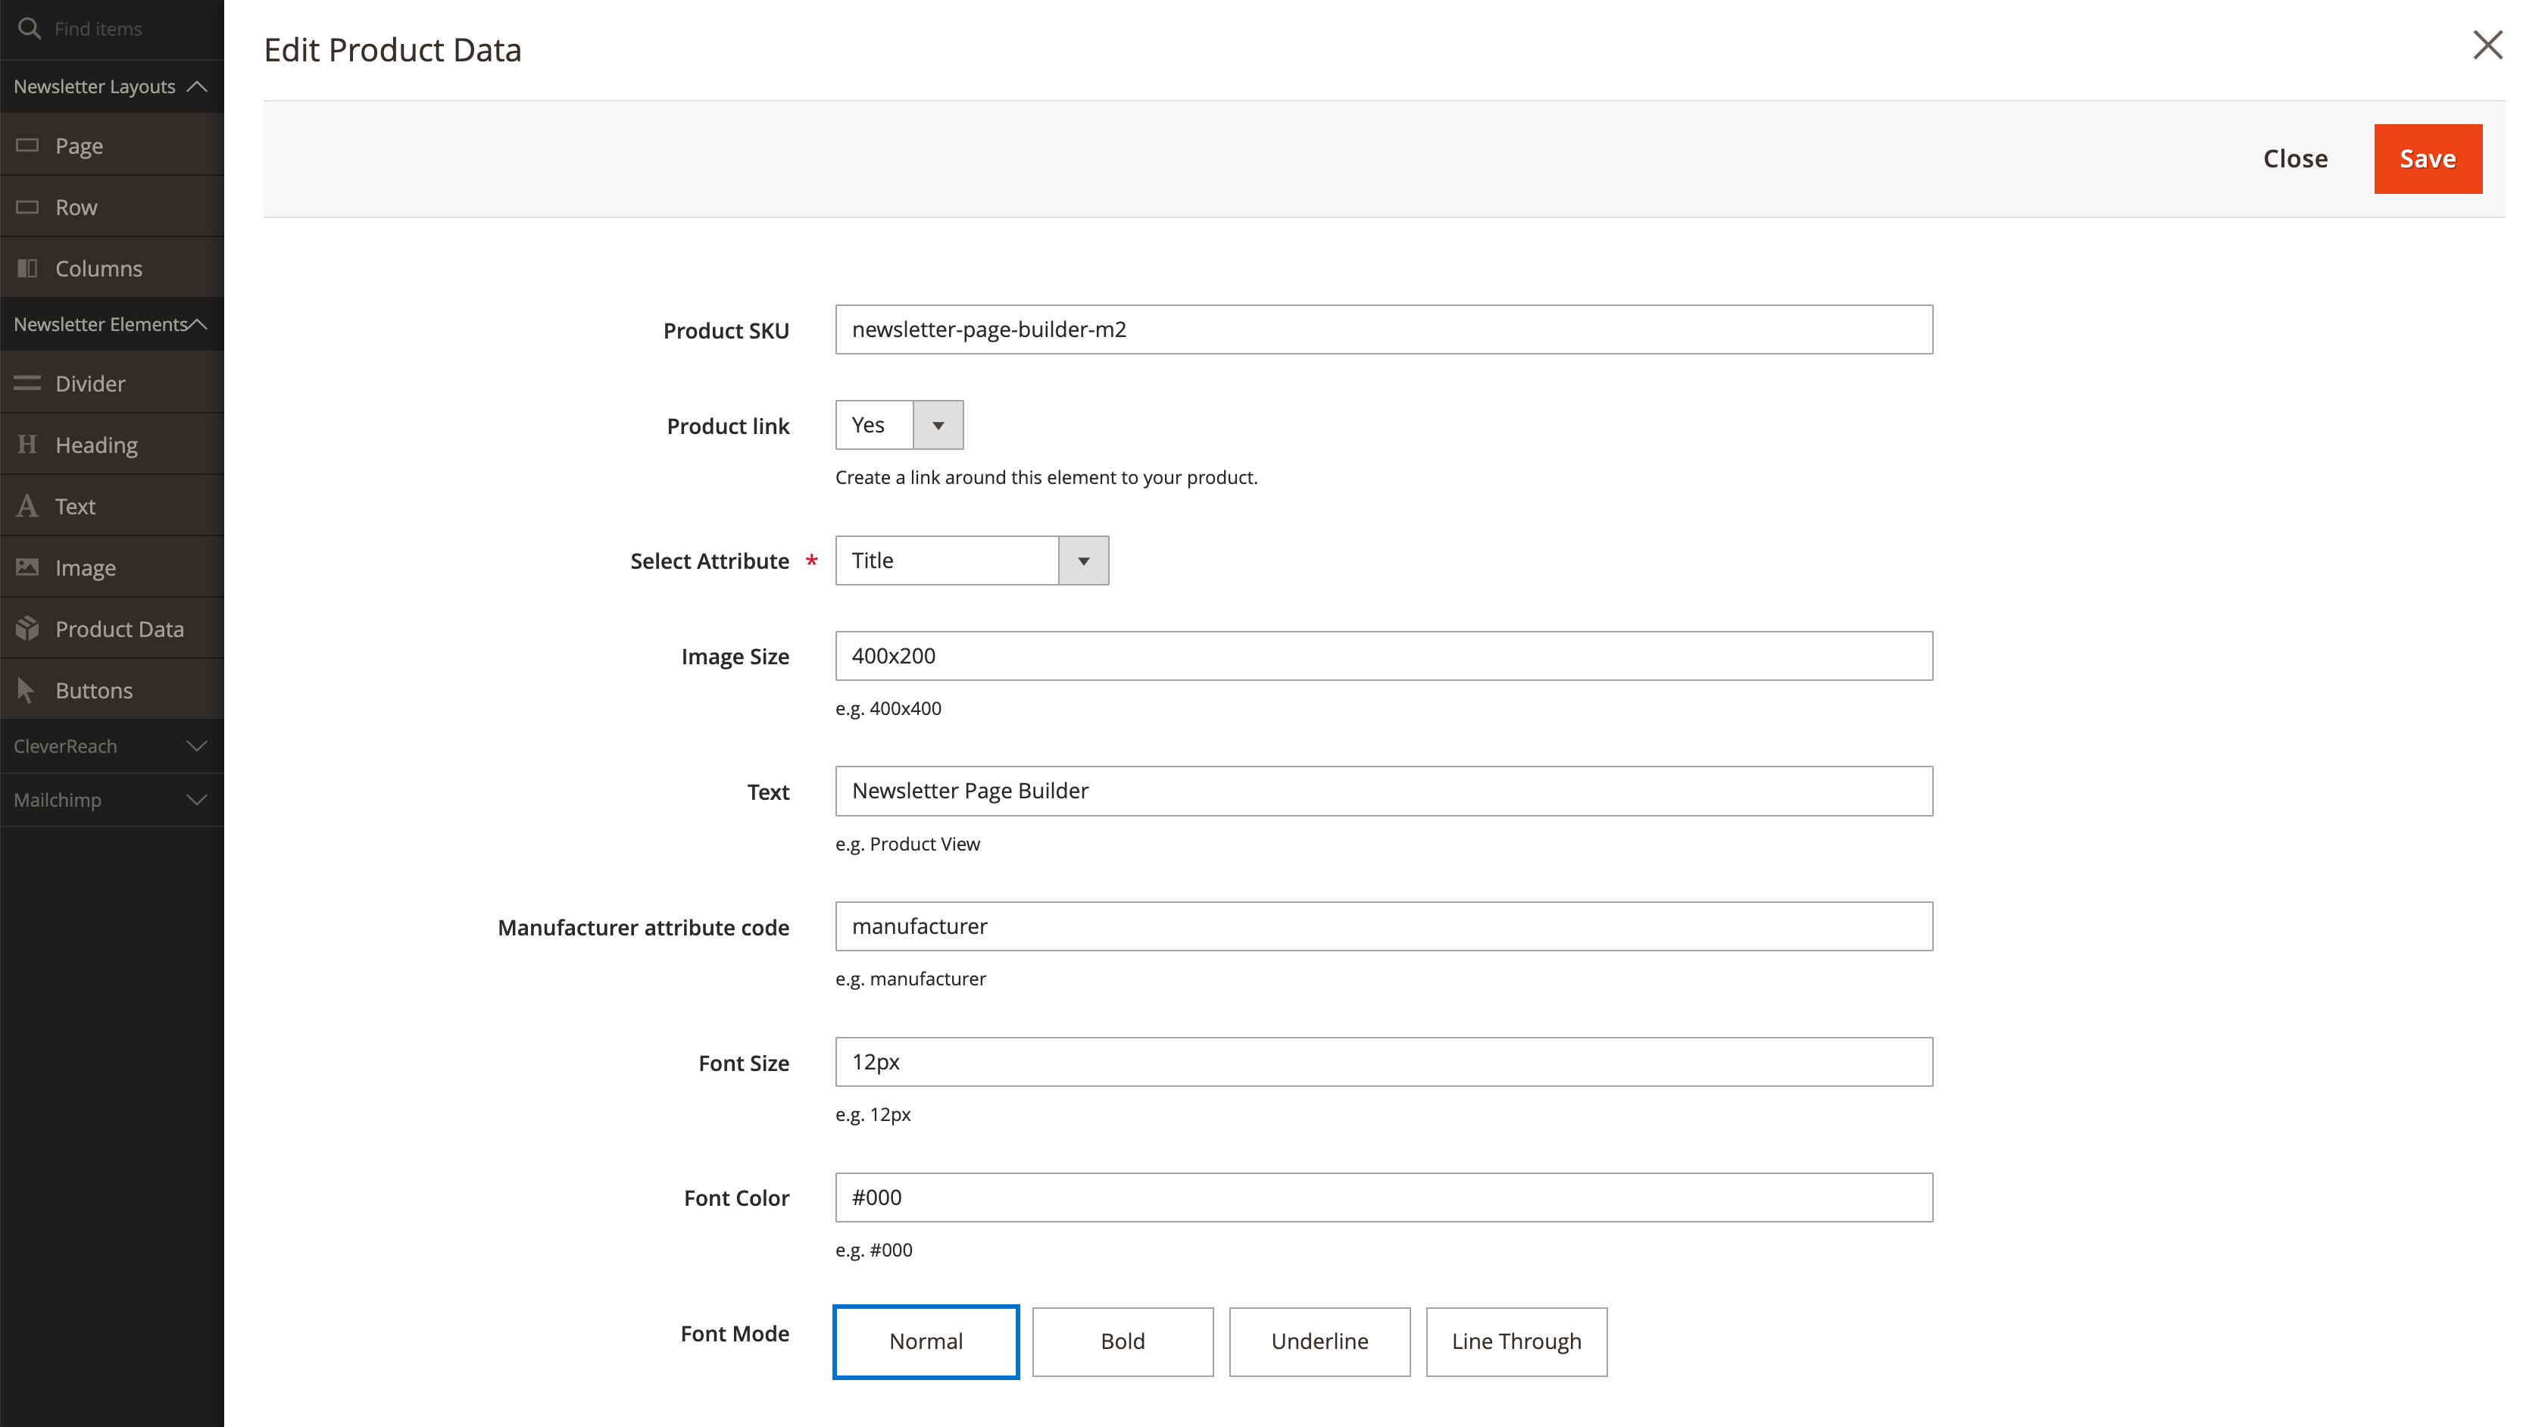Viewport: 2545px width, 1427px height.
Task: Set Font Mode to Underline
Action: point(1319,1341)
